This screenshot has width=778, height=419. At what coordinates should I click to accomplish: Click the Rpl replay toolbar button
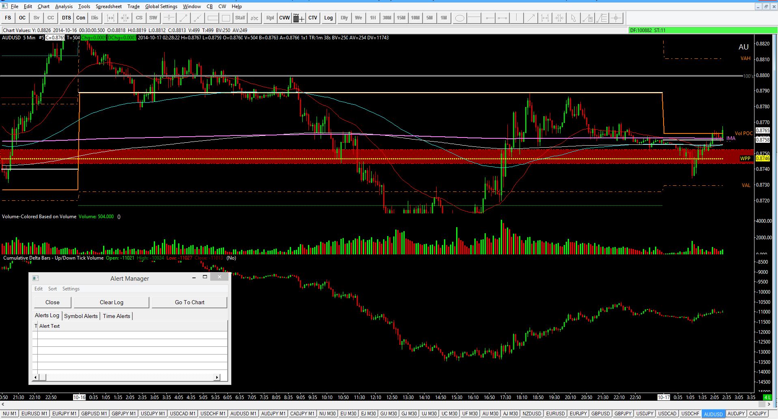tap(270, 18)
